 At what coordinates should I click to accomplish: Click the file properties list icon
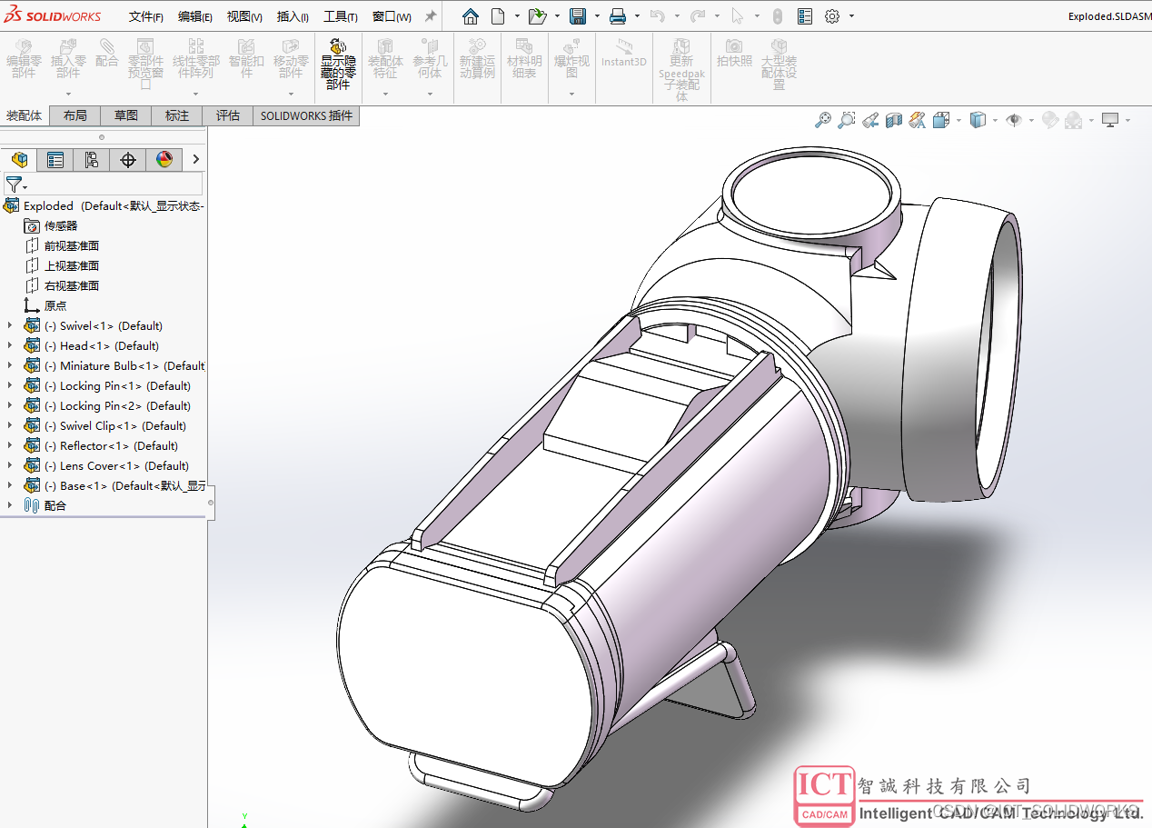[x=805, y=16]
